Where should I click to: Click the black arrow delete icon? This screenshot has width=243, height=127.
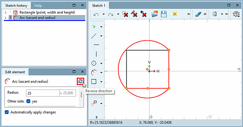(143, 14)
